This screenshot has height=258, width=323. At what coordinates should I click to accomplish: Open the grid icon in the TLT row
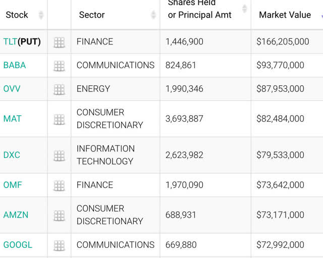pyautogui.click(x=59, y=42)
